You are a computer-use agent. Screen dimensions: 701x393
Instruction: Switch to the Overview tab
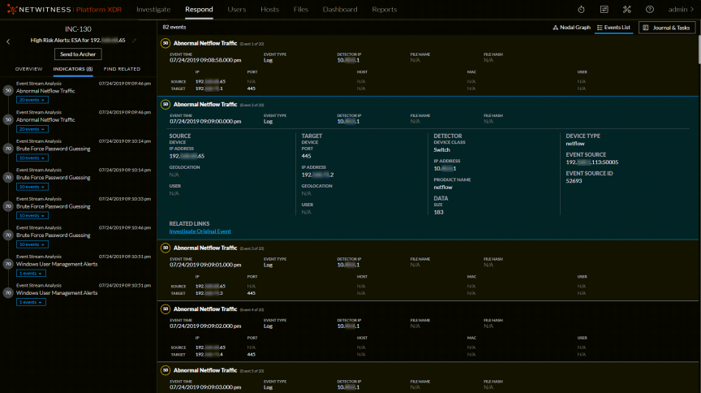point(28,69)
